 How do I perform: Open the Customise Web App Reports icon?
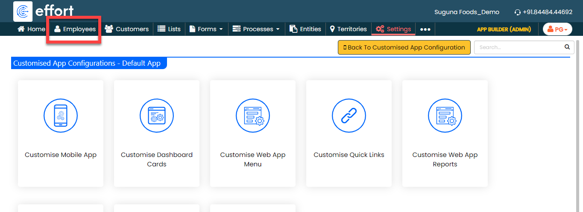pyautogui.click(x=445, y=115)
